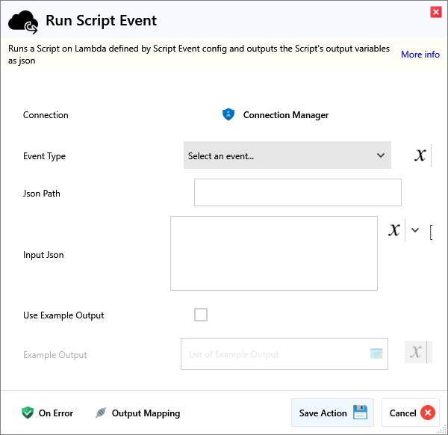Click the green On Error shield icon
This screenshot has height=435, width=448.
(x=28, y=413)
